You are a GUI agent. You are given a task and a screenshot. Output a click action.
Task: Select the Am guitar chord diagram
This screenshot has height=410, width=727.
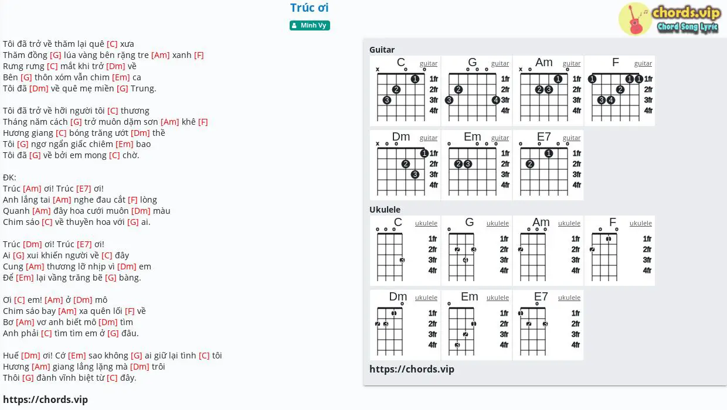(x=548, y=91)
